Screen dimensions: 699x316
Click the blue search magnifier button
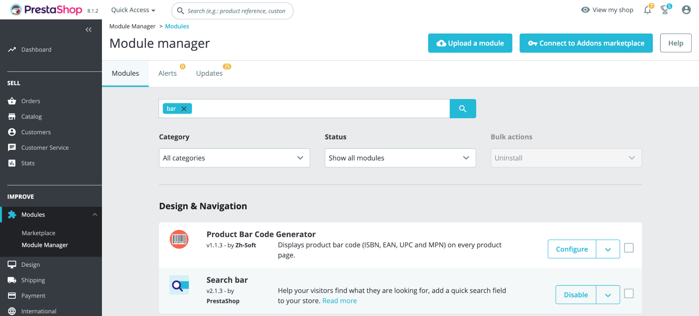click(463, 108)
